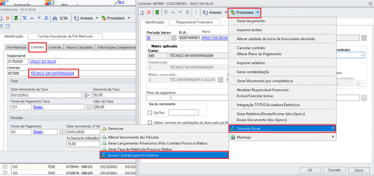
Task: Click the Mashups globe icon
Action: pos(233,137)
